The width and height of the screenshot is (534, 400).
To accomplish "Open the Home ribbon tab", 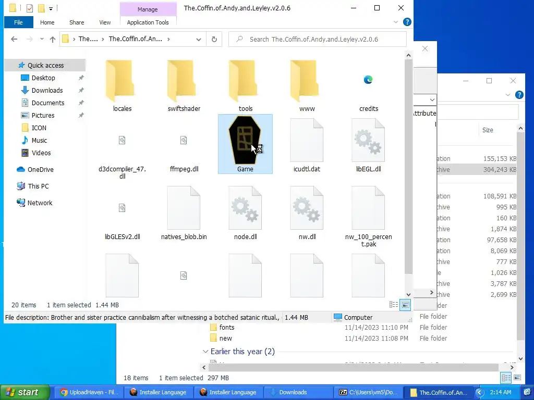I will pyautogui.click(x=47, y=22).
